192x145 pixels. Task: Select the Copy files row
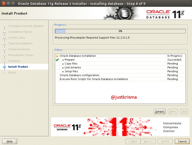tap(120, 64)
